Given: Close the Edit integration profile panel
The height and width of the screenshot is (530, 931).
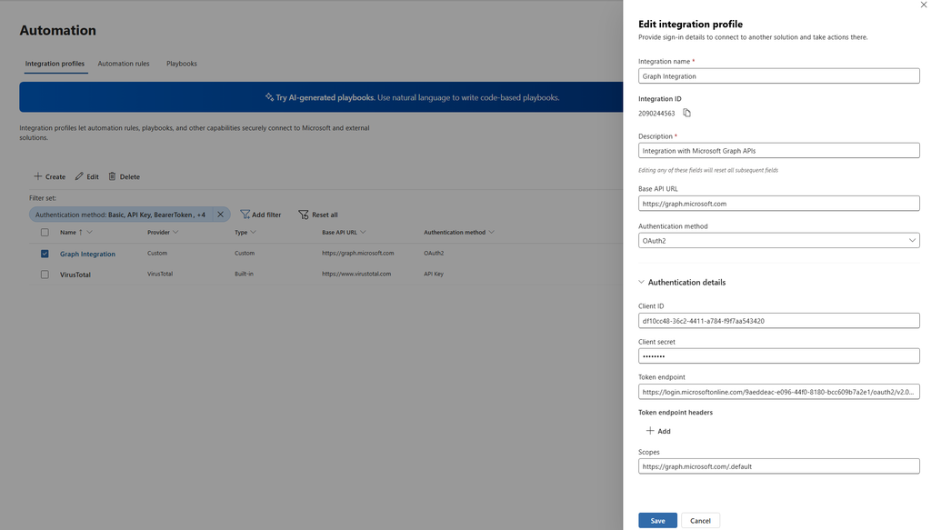Looking at the screenshot, I should click(924, 5).
